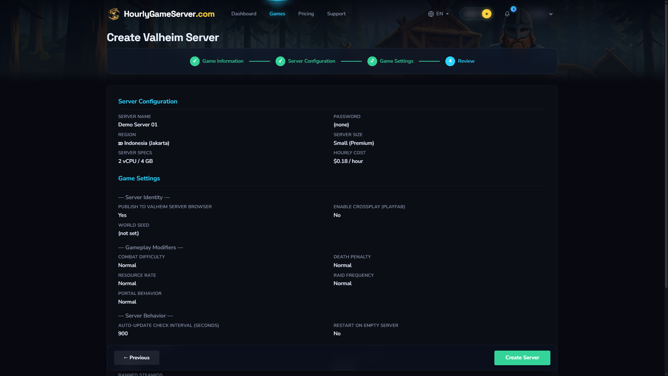
Task: Open the Support menu item
Action: pyautogui.click(x=336, y=14)
